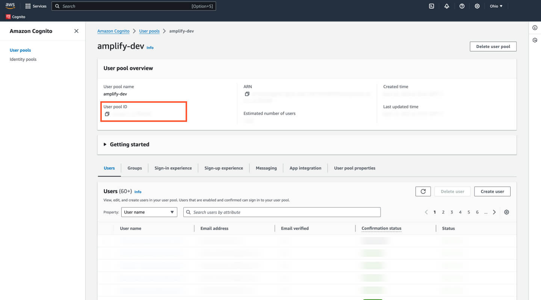Open the console settings gear in header
This screenshot has height=300, width=541.
coord(477,6)
